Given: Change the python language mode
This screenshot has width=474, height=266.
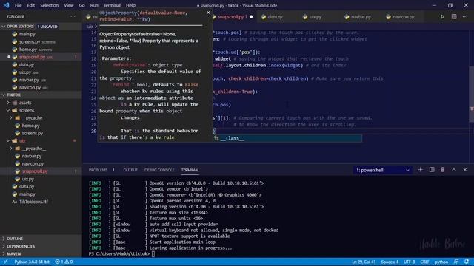Looking at the screenshot, I should coord(441,262).
